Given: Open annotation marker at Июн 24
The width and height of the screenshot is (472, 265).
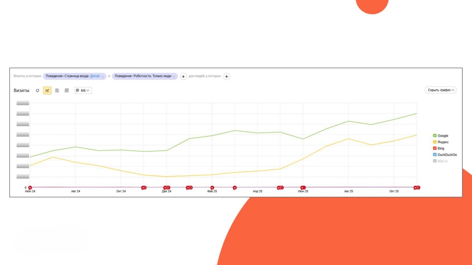Looking at the screenshot, I should point(30,188).
